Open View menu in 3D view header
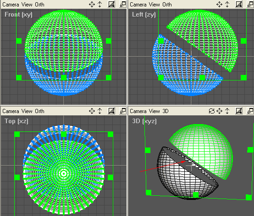The width and height of the screenshot is (254, 216). [x=155, y=111]
